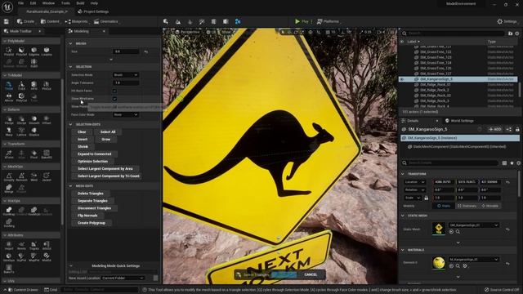This screenshot has height=294, width=523.
Task: Select the BakeRS tool under Transform
Action: tap(47, 154)
